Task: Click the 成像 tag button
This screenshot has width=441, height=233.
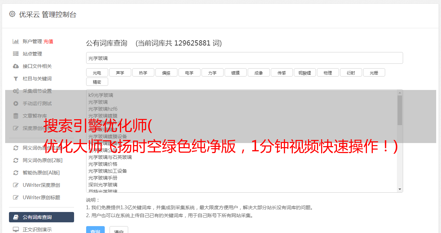Action: click(x=258, y=72)
